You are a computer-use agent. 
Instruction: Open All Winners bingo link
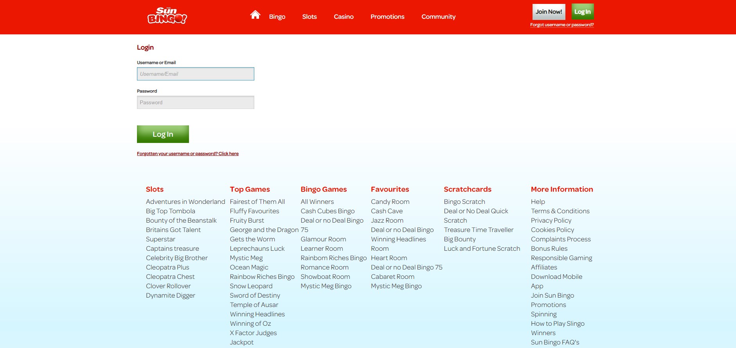pyautogui.click(x=317, y=202)
